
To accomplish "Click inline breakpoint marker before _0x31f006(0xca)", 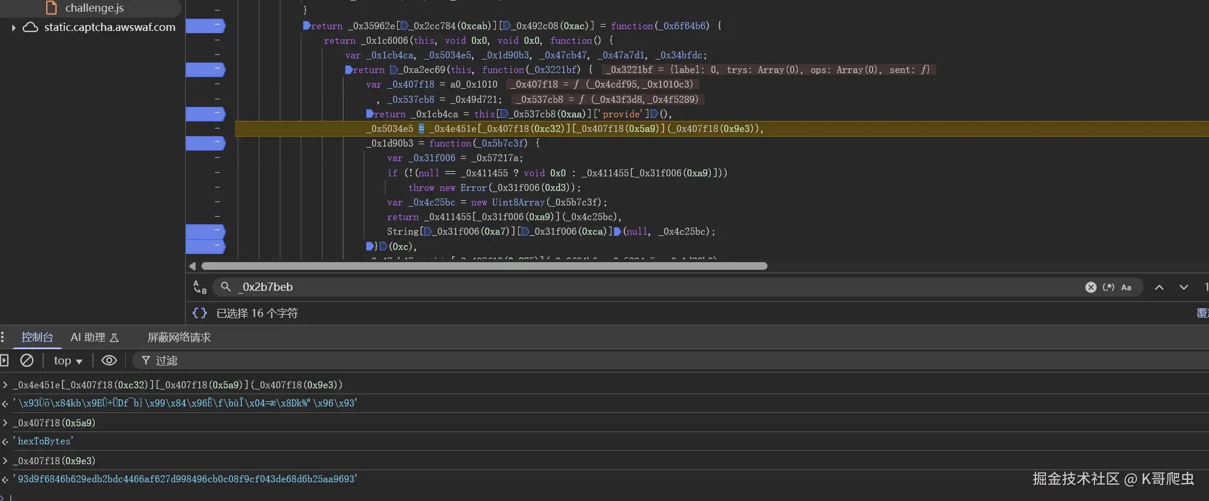I will point(524,231).
